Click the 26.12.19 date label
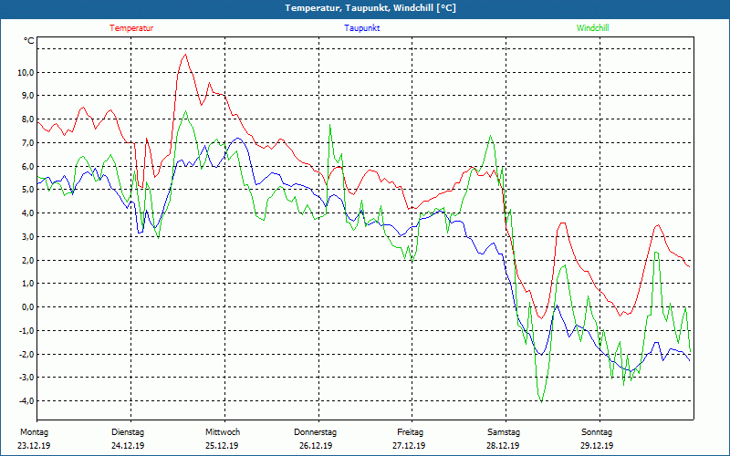 [316, 446]
